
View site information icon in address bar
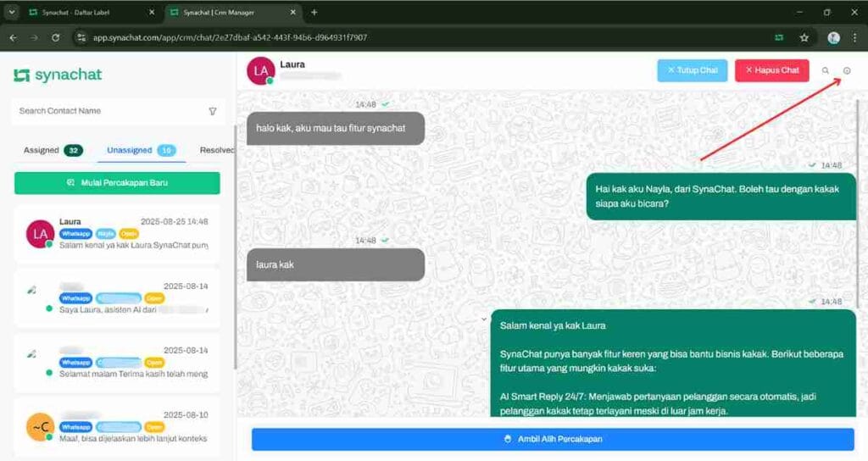tap(81, 37)
